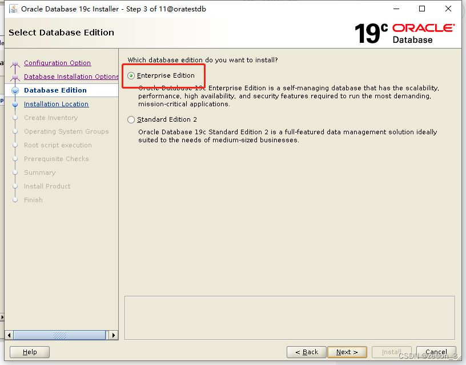Click the current Database Edition step marker
The width and height of the screenshot is (466, 365).
coord(15,90)
